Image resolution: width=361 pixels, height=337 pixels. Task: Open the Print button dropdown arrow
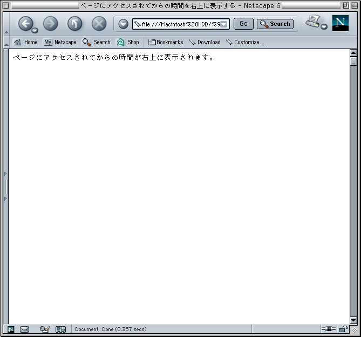(x=324, y=26)
